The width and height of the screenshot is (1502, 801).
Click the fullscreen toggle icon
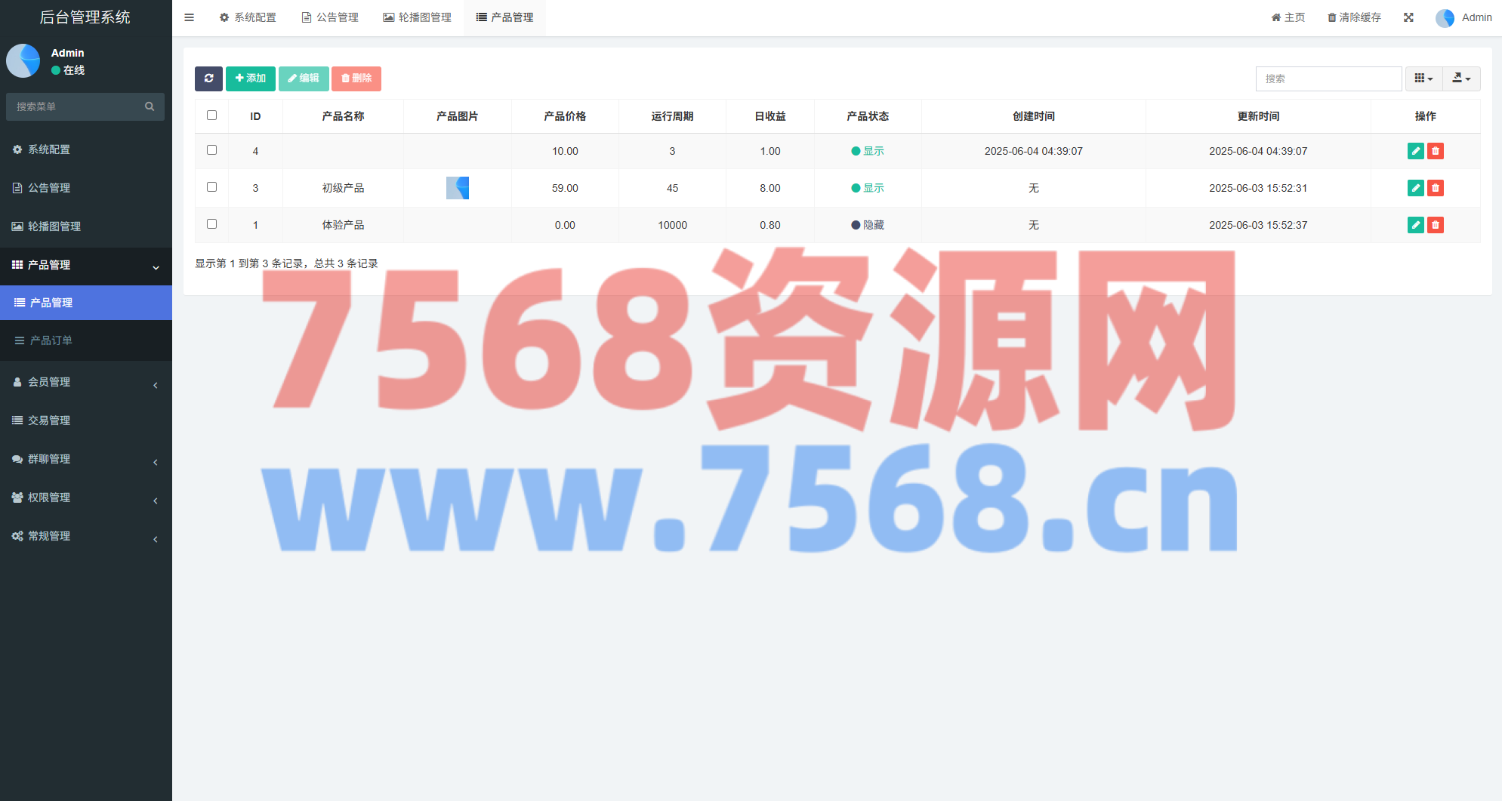[1408, 17]
